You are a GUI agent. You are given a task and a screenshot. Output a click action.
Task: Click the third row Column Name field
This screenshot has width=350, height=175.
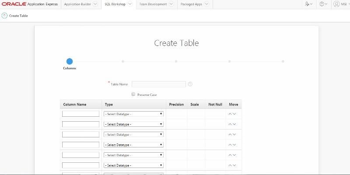coord(80,134)
